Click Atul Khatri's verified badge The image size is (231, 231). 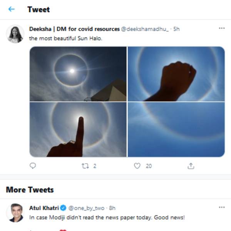pos(64,208)
